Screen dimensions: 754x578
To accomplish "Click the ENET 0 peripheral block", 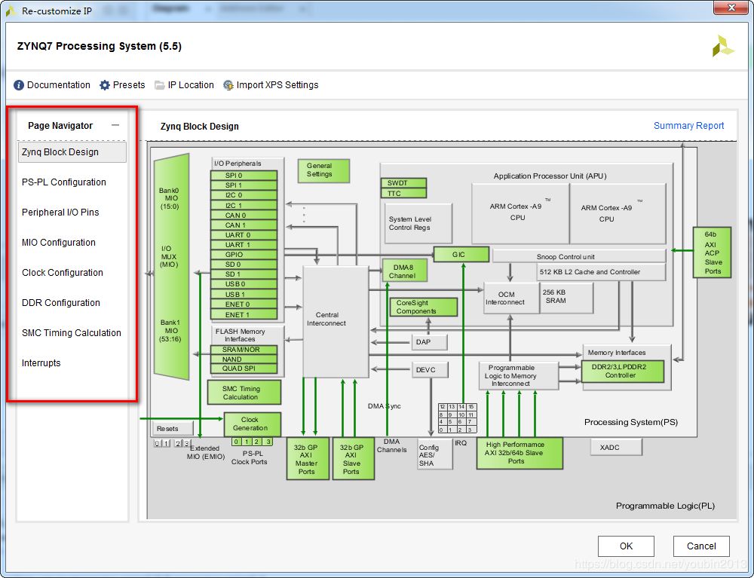I will (244, 304).
